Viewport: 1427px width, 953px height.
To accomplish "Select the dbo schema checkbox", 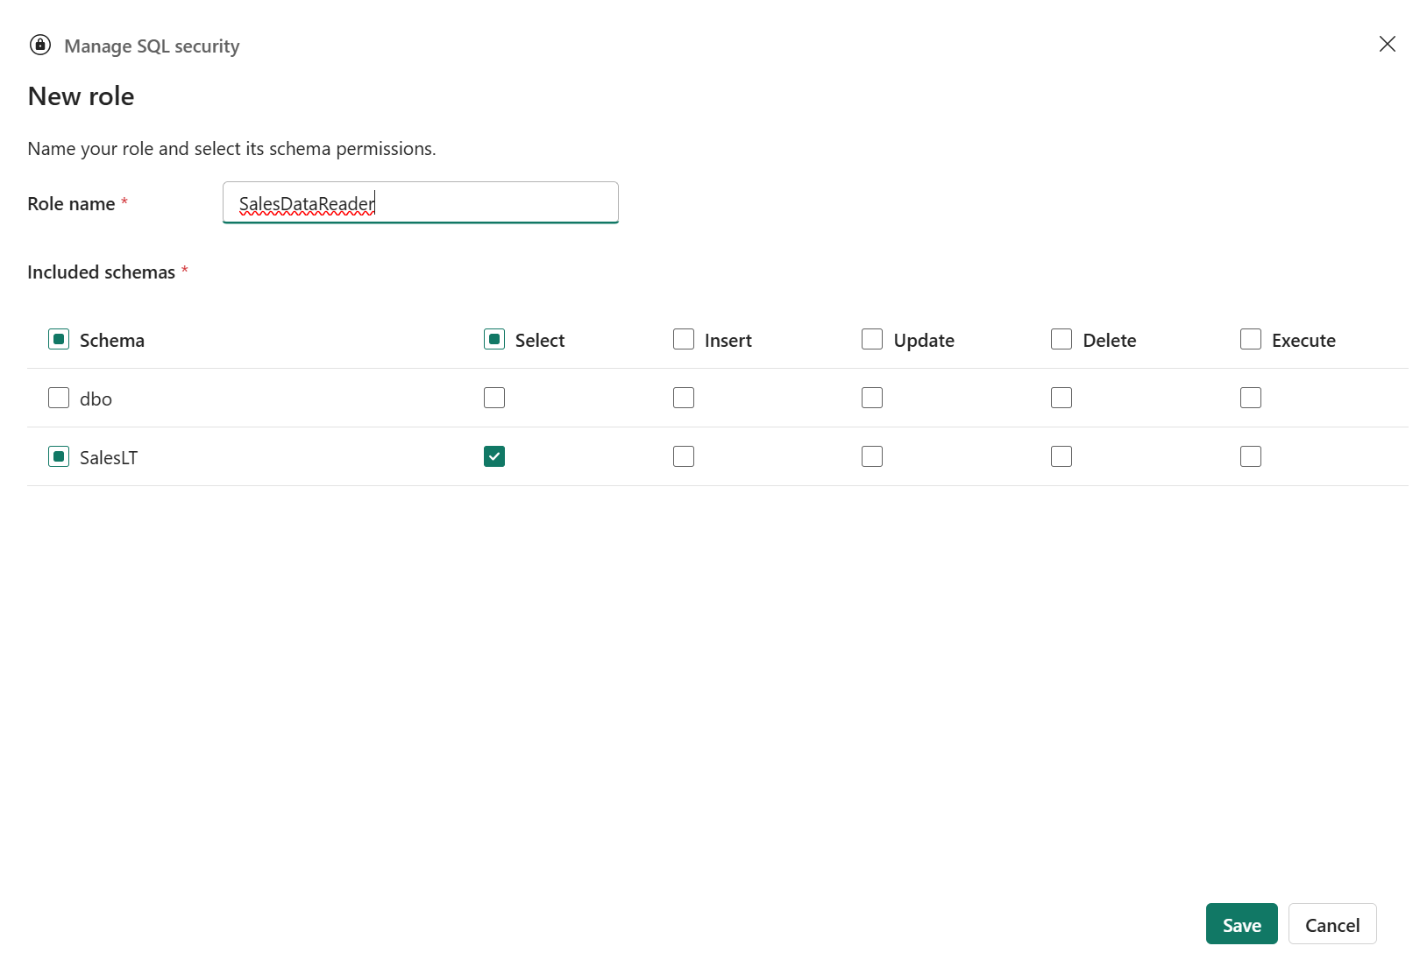I will pos(59,398).
